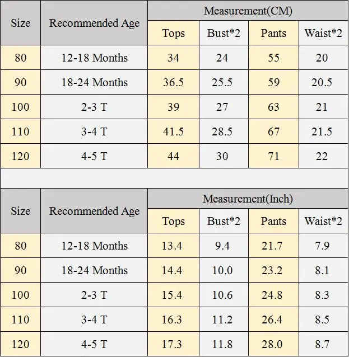Click size 120 in the inch table
Image resolution: width=349 pixels, height=357 pixels.
pyautogui.click(x=21, y=344)
